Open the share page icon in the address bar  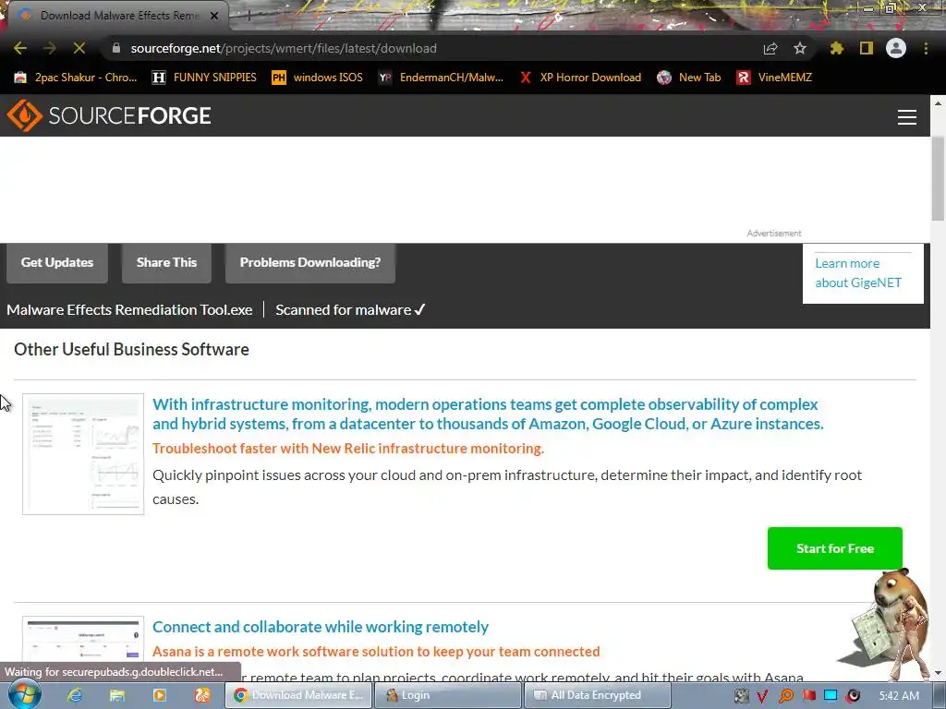tap(770, 48)
